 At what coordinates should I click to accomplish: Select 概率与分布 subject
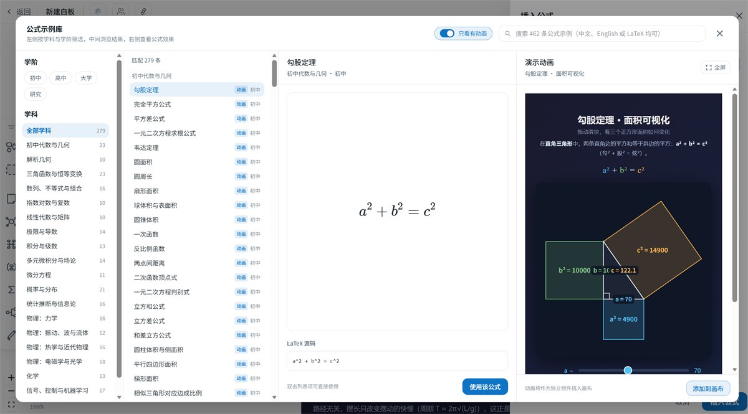[65, 289]
